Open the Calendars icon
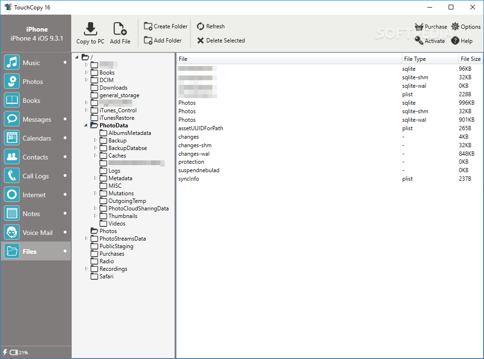The width and height of the screenshot is (484, 359). [12, 138]
